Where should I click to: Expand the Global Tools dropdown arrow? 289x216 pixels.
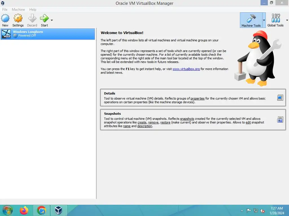pos(287,20)
